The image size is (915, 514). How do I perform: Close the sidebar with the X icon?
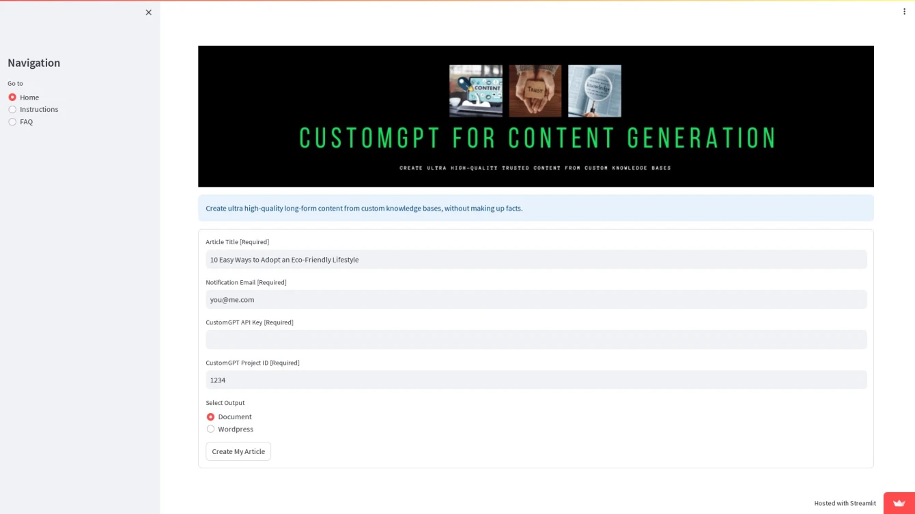coord(149,12)
